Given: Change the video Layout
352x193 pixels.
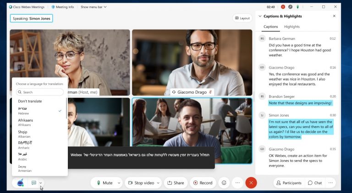Looking at the screenshot, I should tap(242, 18).
